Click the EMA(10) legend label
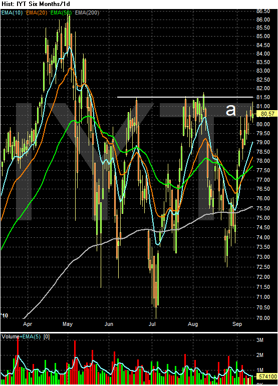The width and height of the screenshot is (278, 386). (x=12, y=13)
